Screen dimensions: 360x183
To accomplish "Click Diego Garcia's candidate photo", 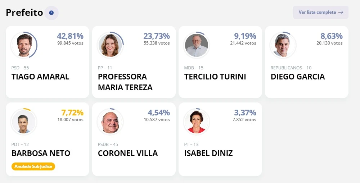I will point(283,45).
